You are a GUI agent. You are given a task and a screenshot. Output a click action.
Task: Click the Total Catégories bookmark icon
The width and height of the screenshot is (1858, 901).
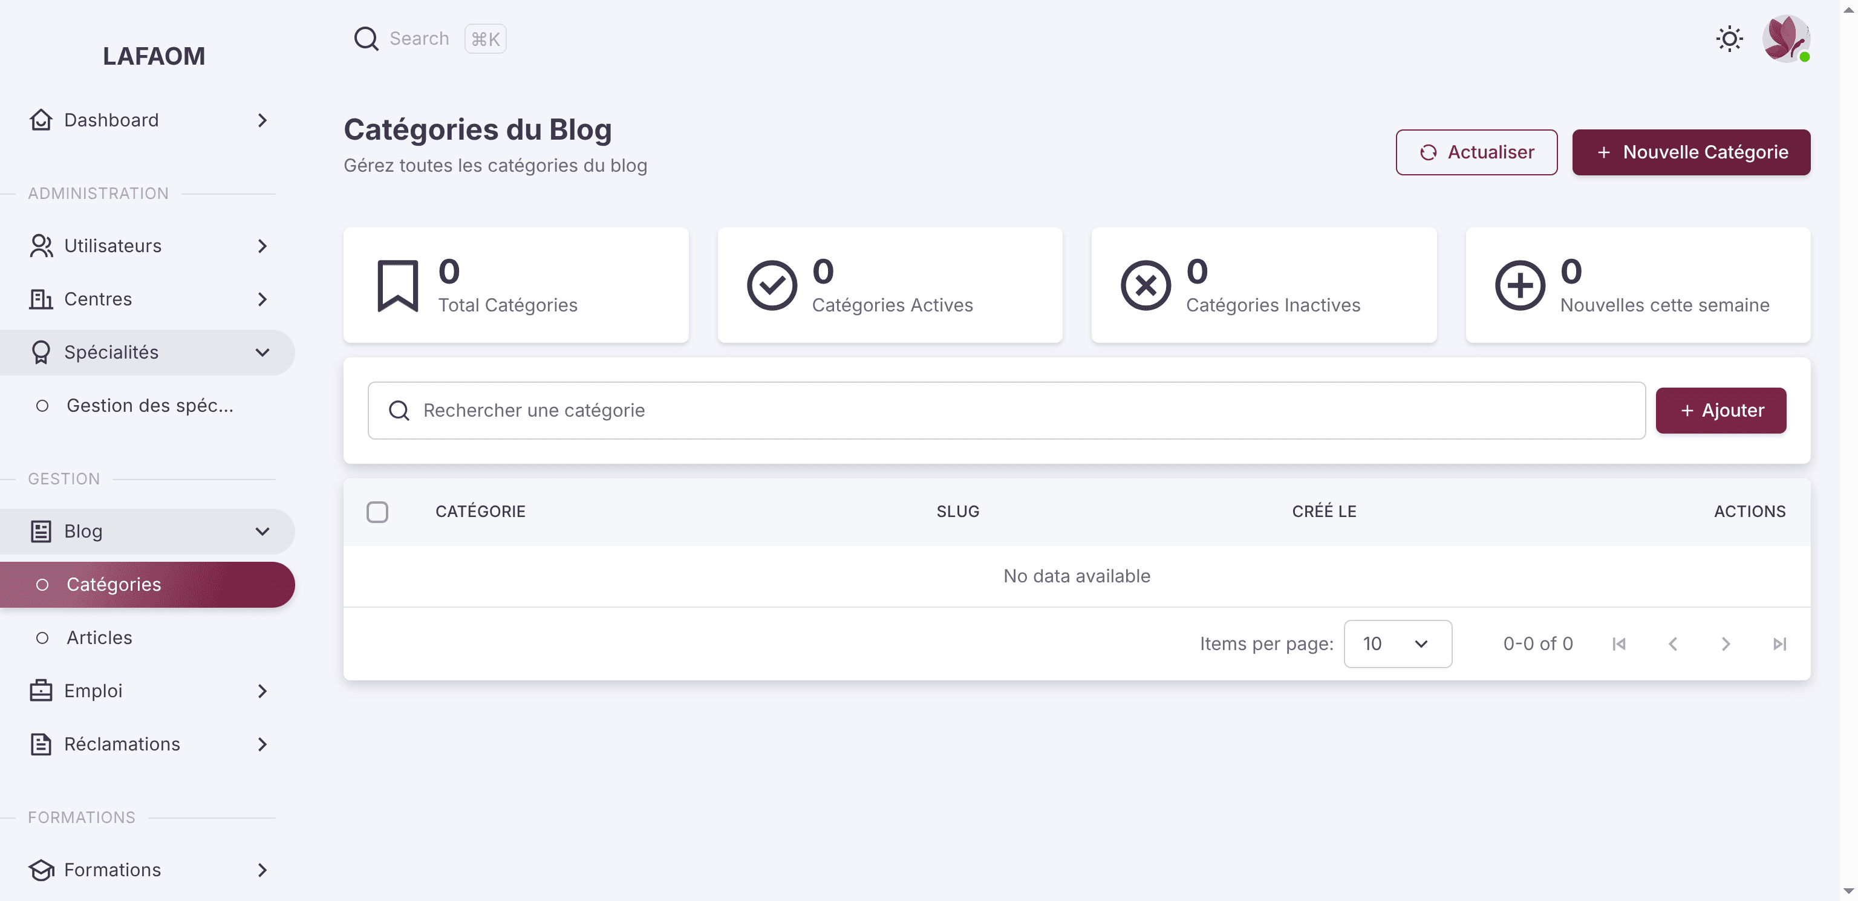[x=397, y=285]
